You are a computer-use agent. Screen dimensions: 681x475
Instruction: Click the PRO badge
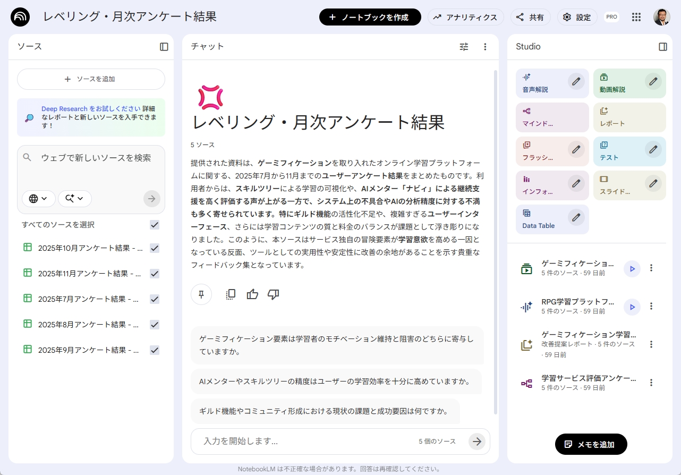pos(612,17)
